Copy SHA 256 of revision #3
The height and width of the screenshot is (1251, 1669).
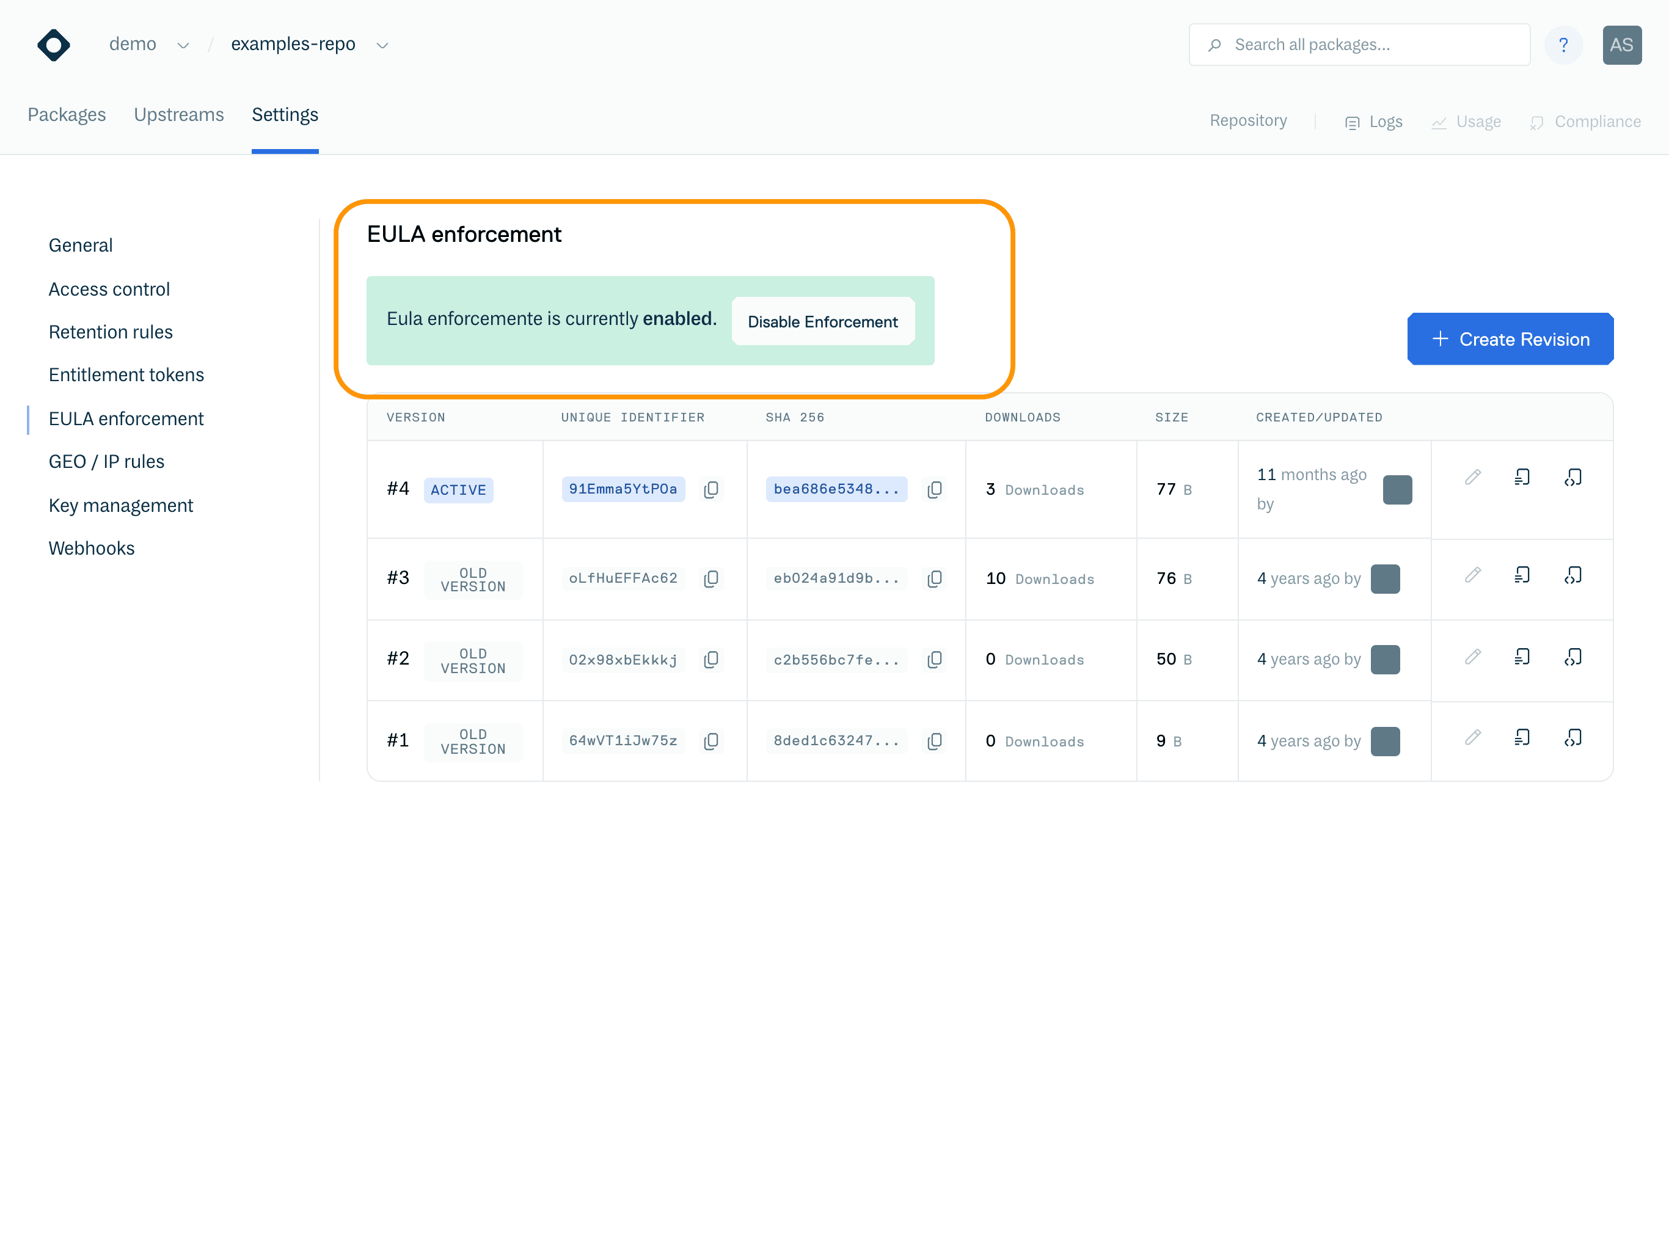934,578
